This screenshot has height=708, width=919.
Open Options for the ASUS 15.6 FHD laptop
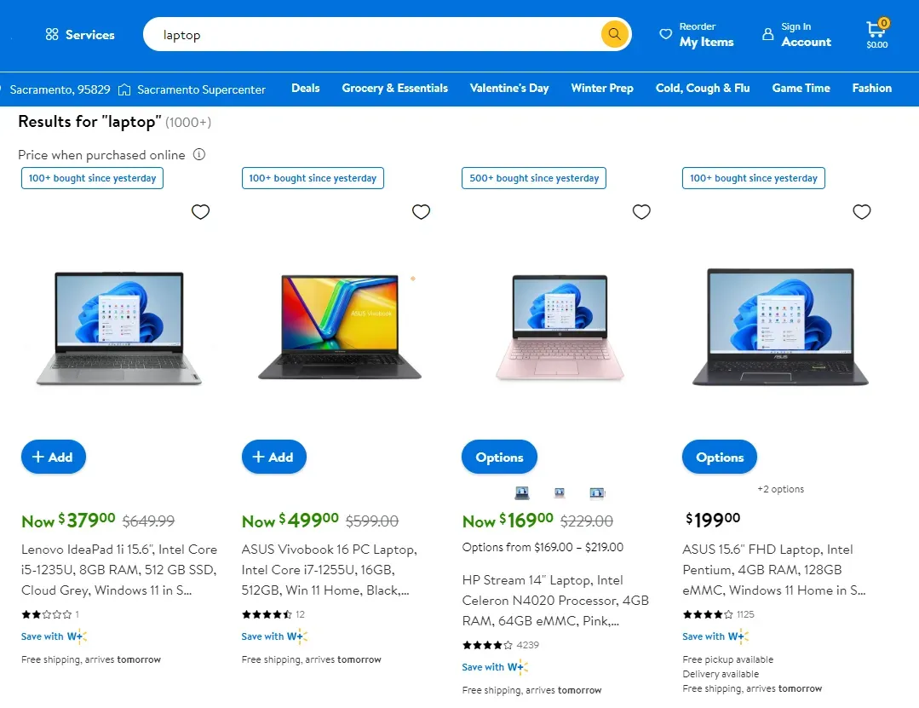click(x=719, y=457)
